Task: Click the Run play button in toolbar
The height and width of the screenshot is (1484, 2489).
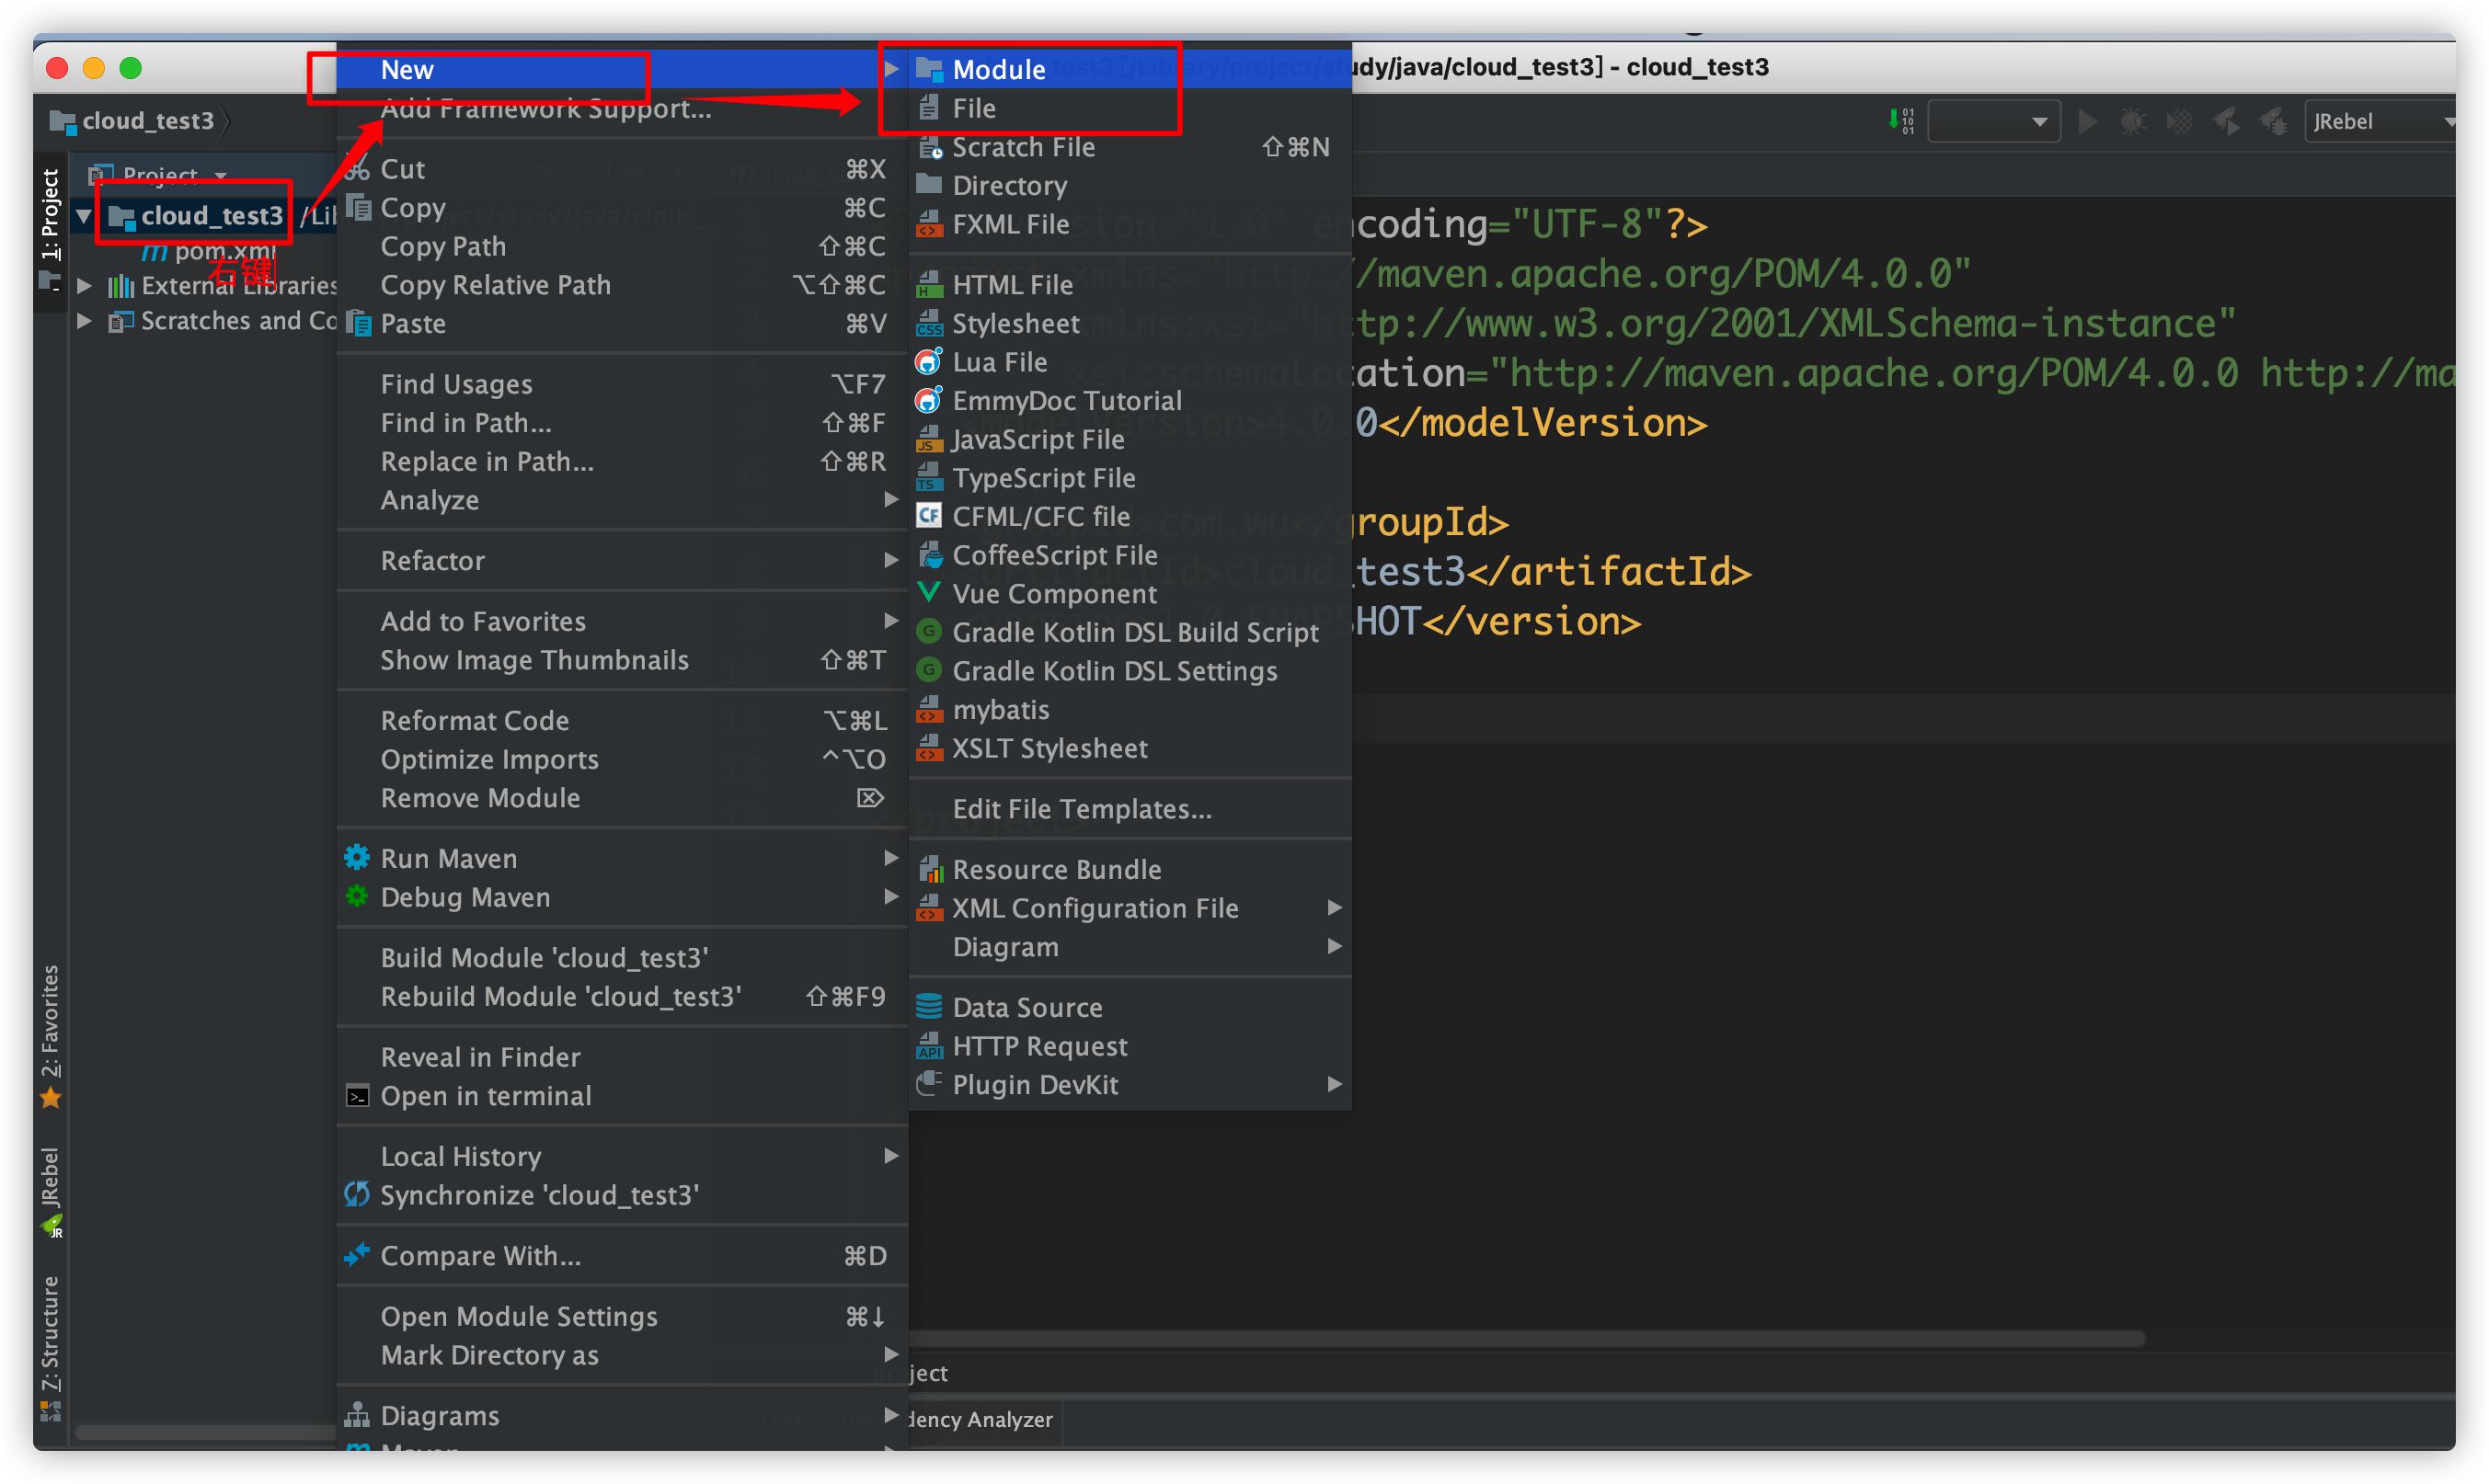Action: 2088,122
